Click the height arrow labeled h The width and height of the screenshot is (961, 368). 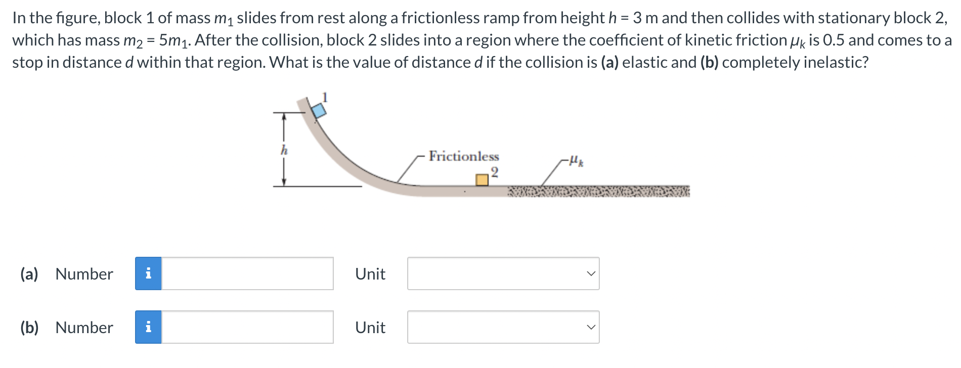tap(284, 150)
